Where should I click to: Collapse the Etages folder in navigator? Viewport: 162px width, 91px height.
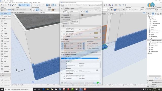pyautogui.click(x=148, y=18)
